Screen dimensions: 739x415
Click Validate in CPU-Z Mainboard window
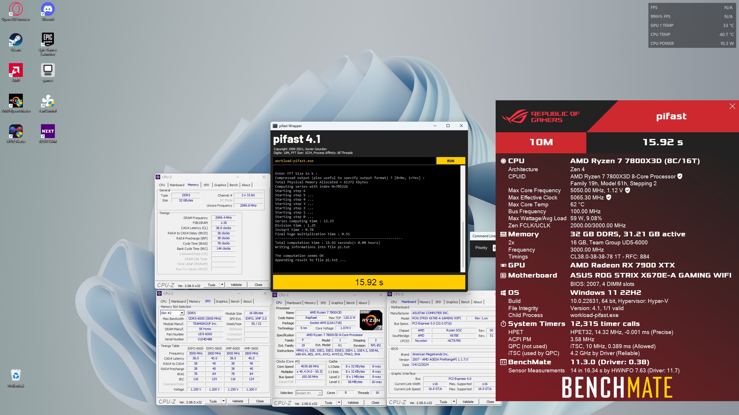pos(468,402)
